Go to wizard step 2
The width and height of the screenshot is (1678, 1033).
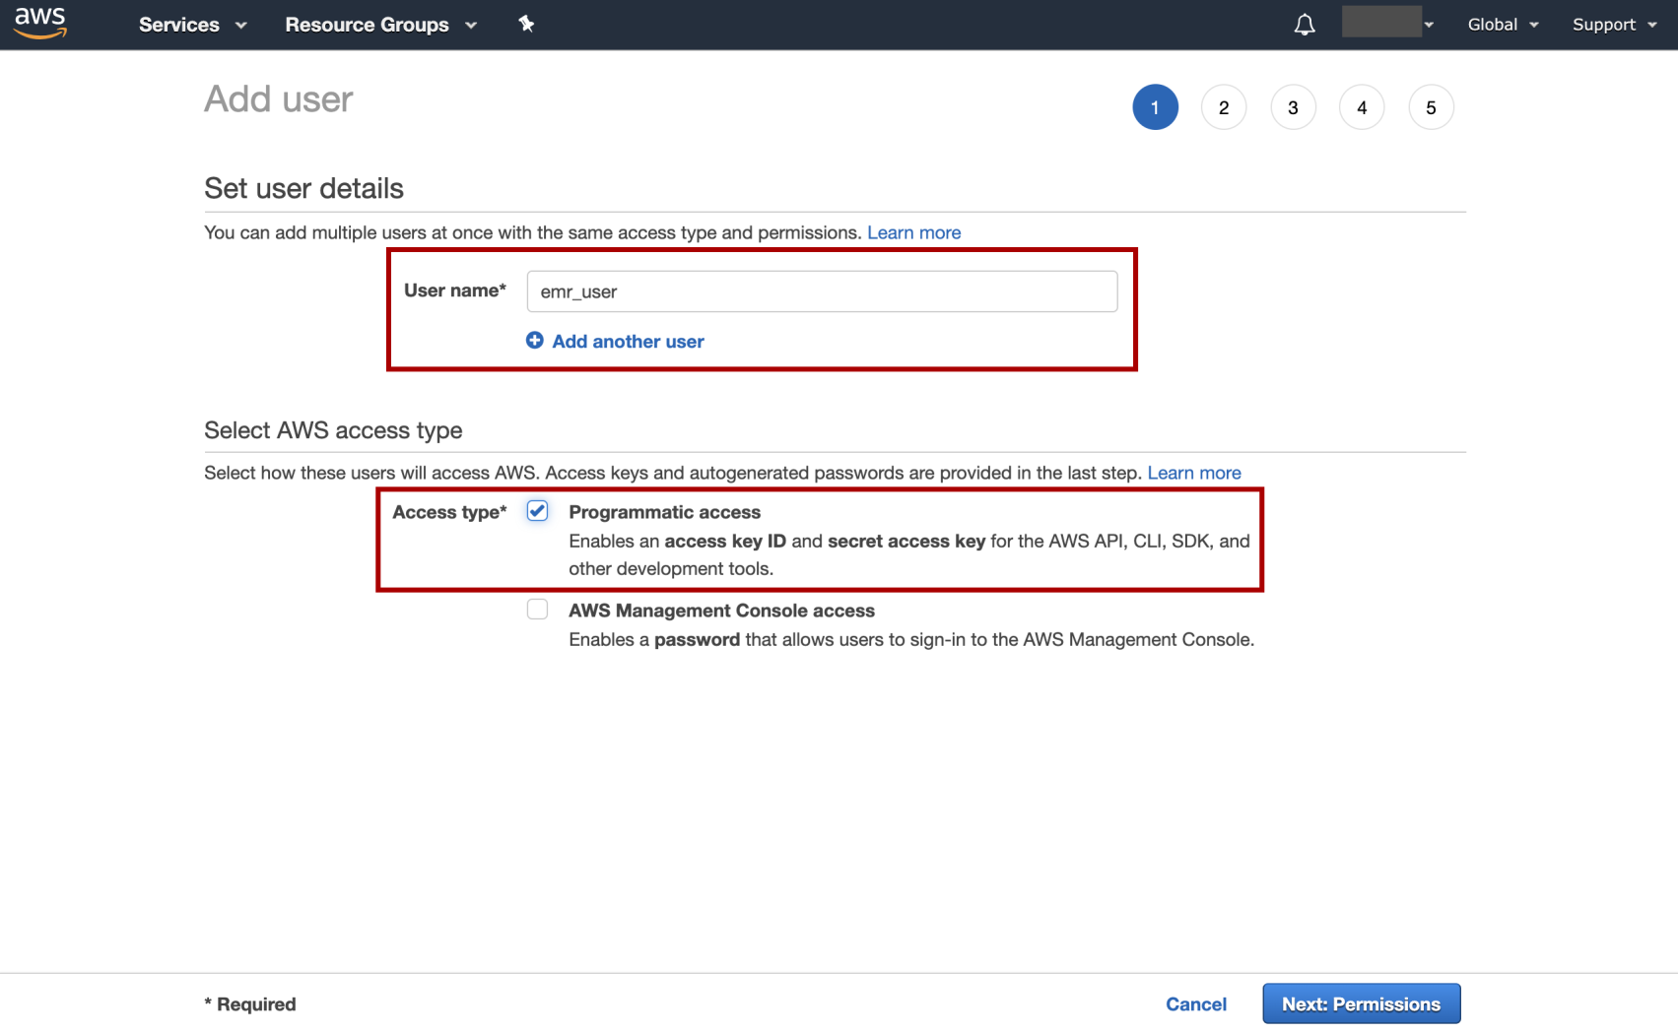(x=1224, y=107)
